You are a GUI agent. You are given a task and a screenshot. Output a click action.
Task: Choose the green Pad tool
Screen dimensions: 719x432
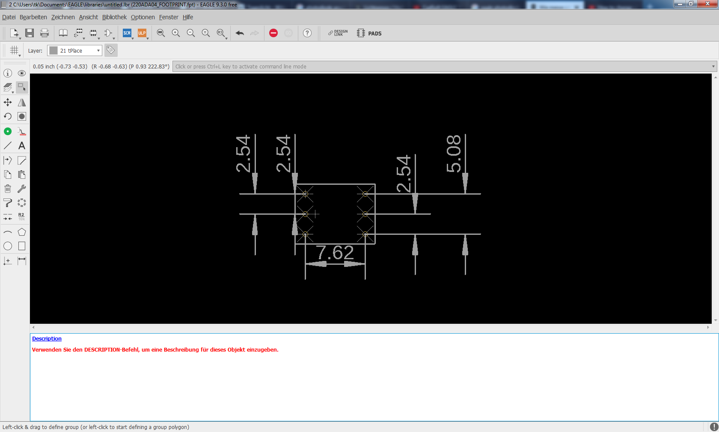[8, 131]
